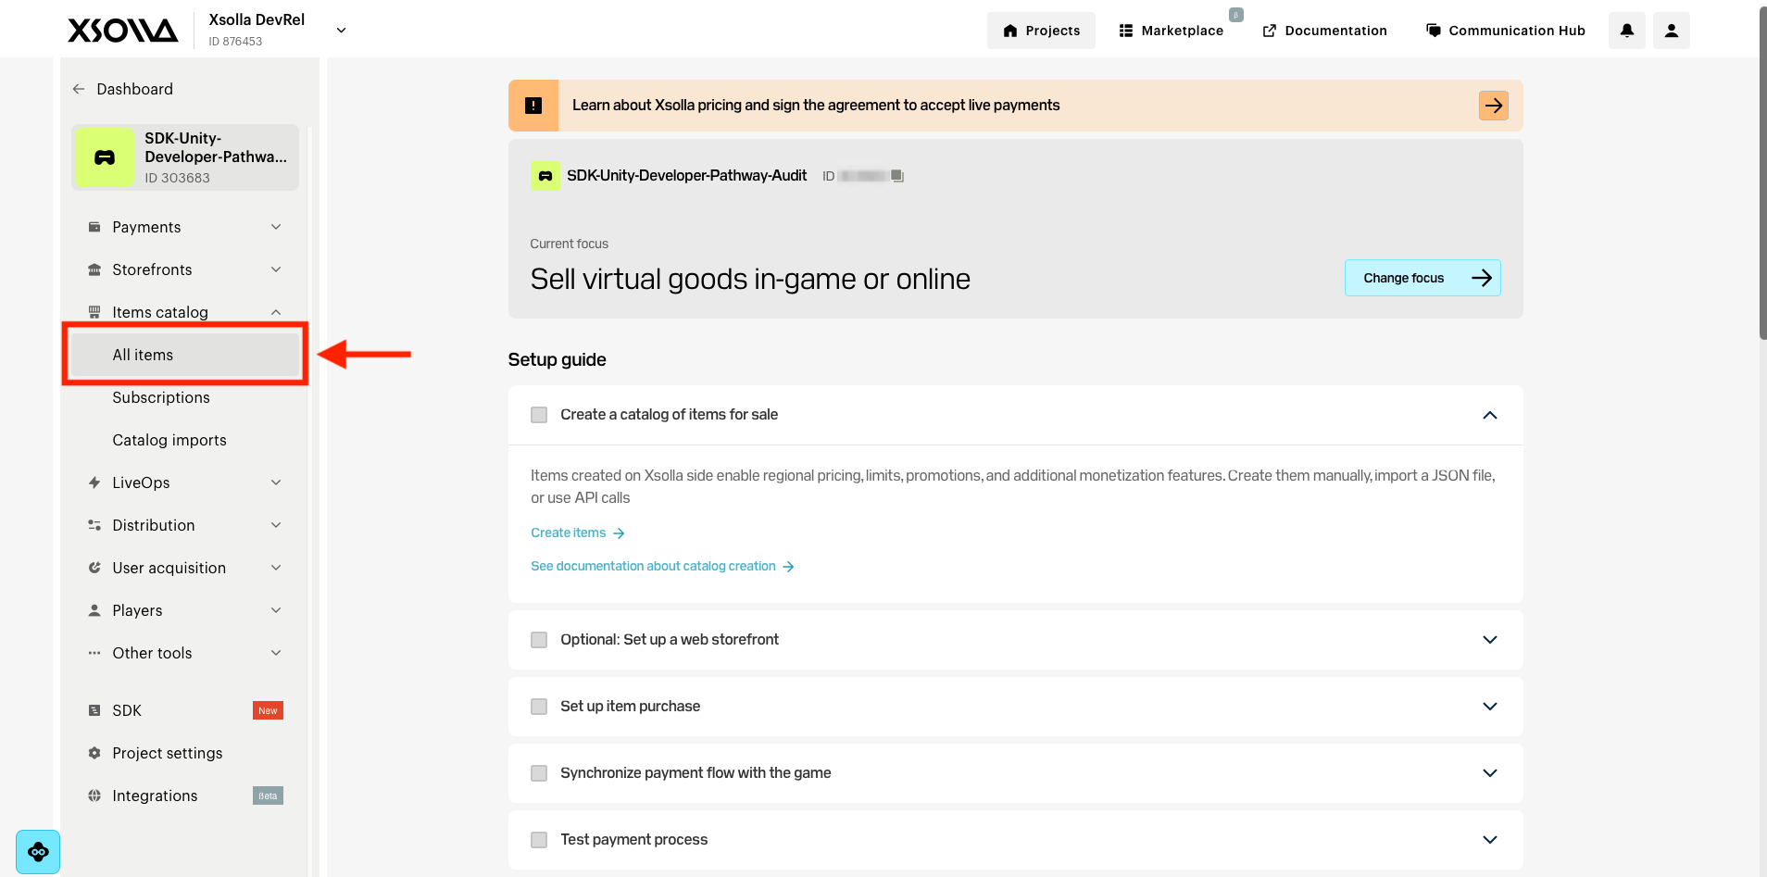
Task: Open notifications bell icon
Action: pos(1626,31)
